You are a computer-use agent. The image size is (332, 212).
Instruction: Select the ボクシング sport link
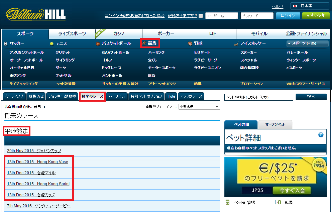pos(18,75)
